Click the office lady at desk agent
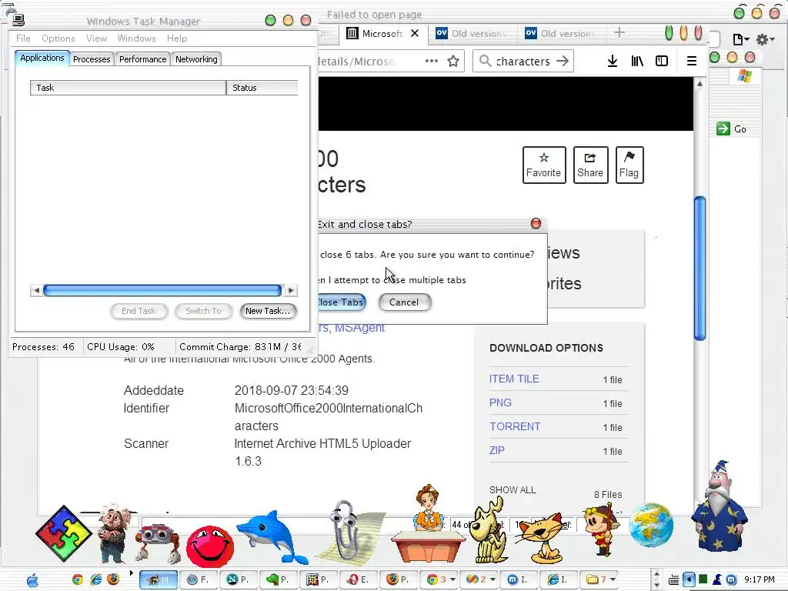 point(428,523)
